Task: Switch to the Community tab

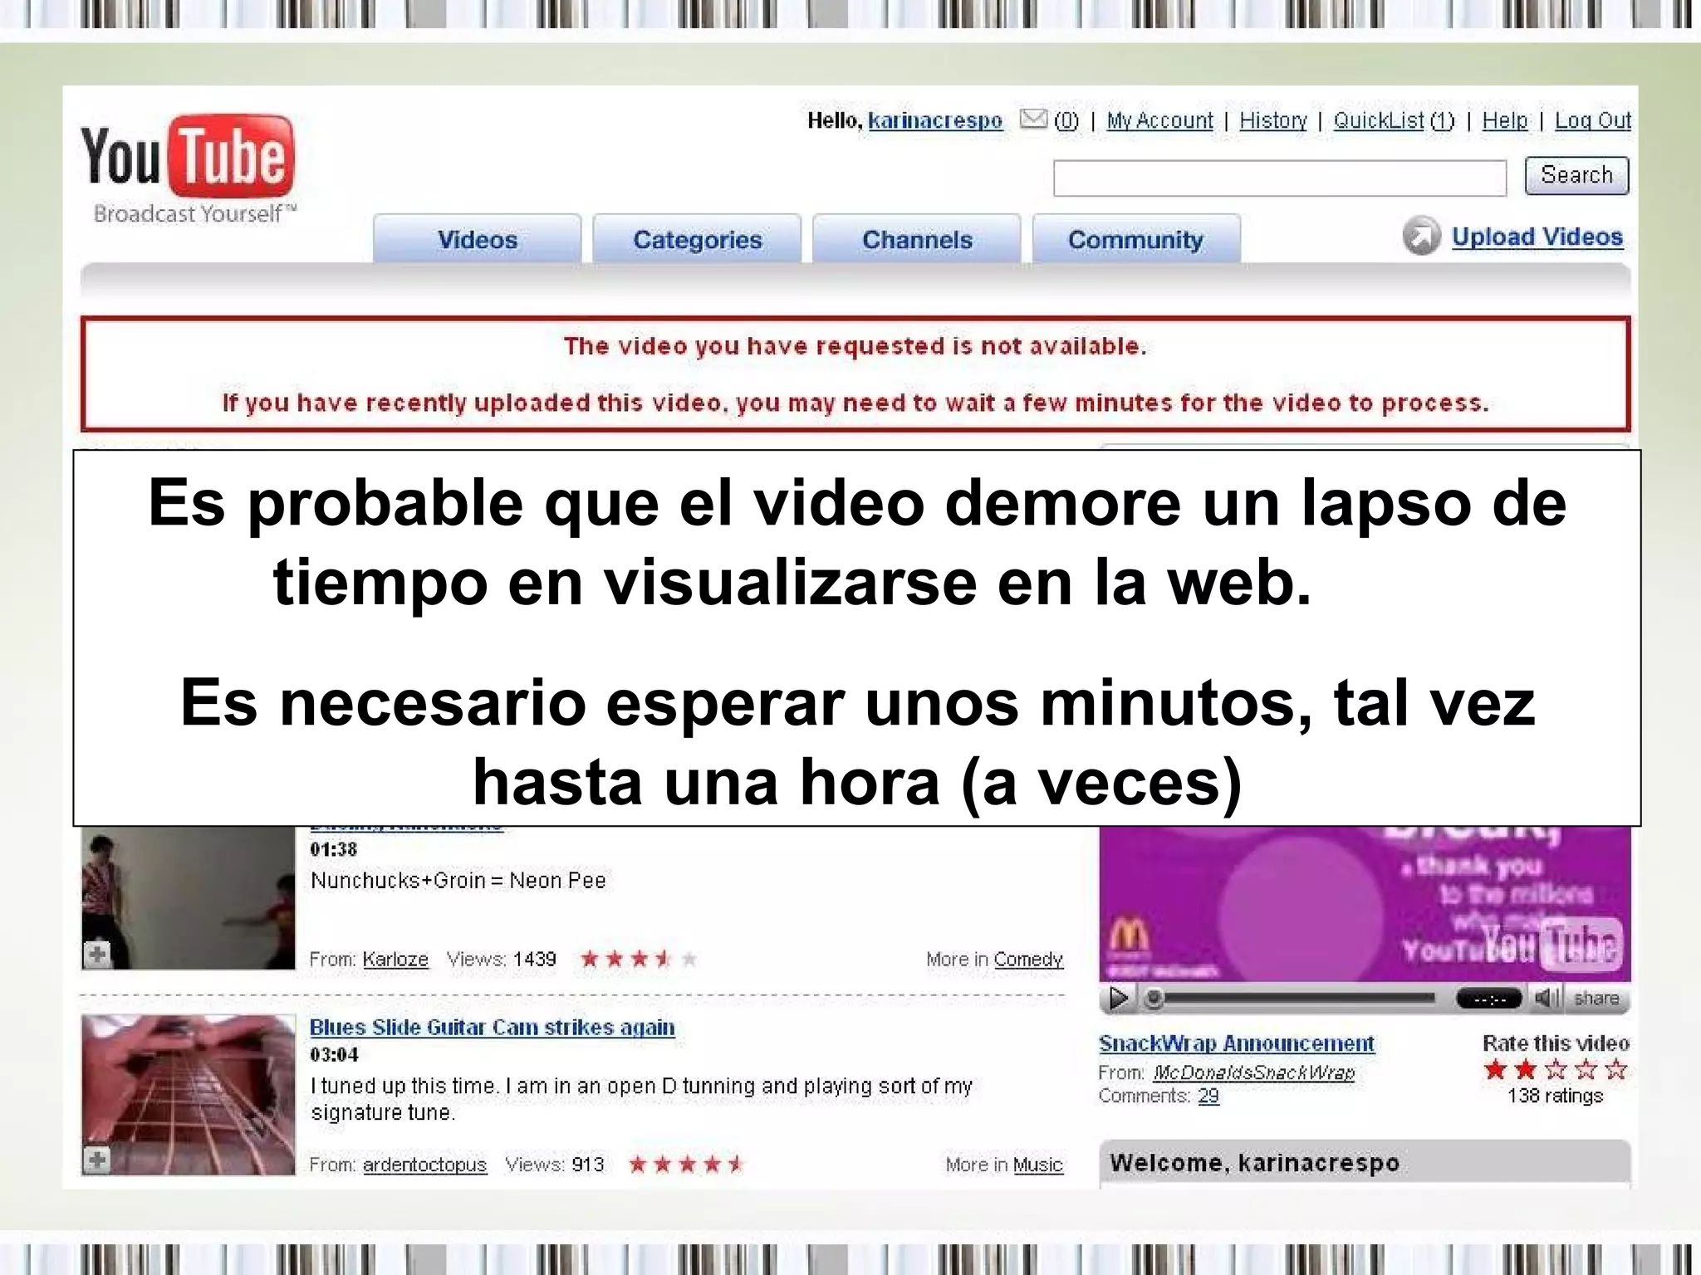Action: point(1136,239)
